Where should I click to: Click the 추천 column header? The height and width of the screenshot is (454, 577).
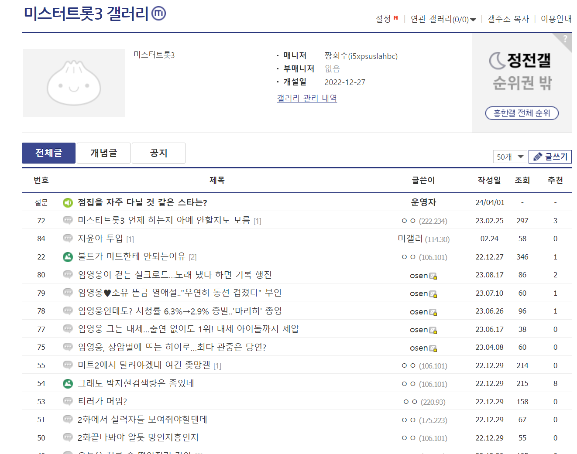(555, 180)
